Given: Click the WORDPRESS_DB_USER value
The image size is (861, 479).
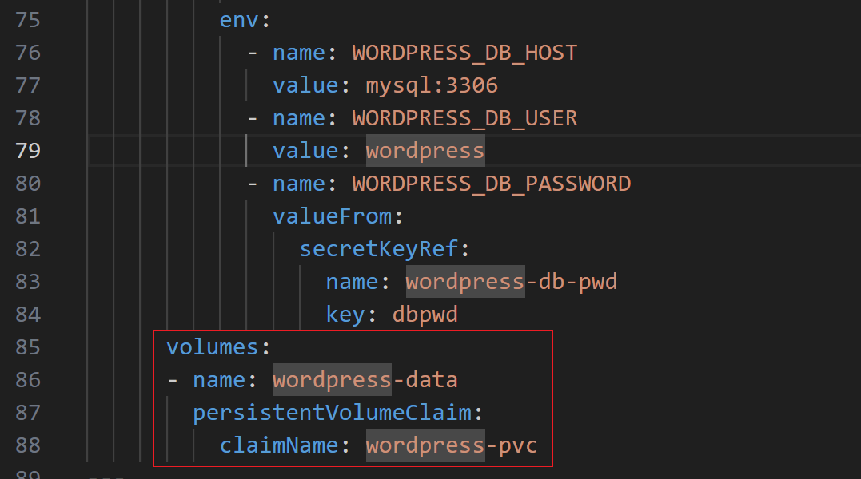Looking at the screenshot, I should click(x=464, y=118).
